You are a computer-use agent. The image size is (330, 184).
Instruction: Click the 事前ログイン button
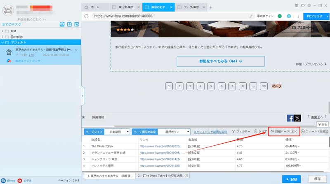coord(265,16)
